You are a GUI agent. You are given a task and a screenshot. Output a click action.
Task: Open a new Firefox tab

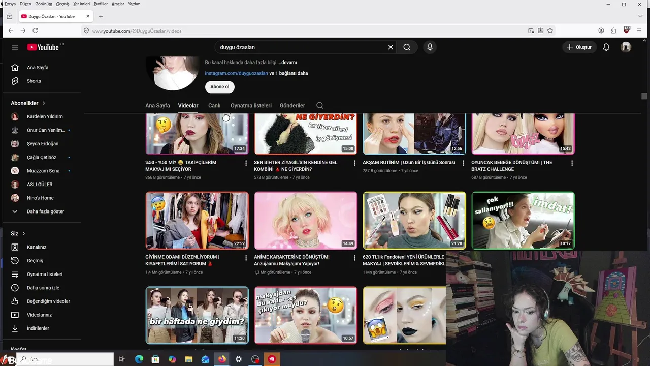coord(101,16)
